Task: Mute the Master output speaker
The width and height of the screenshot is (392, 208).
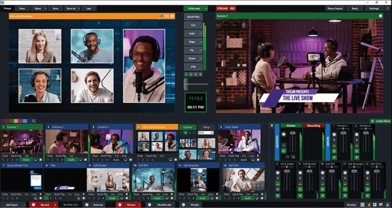Action: [284, 151]
